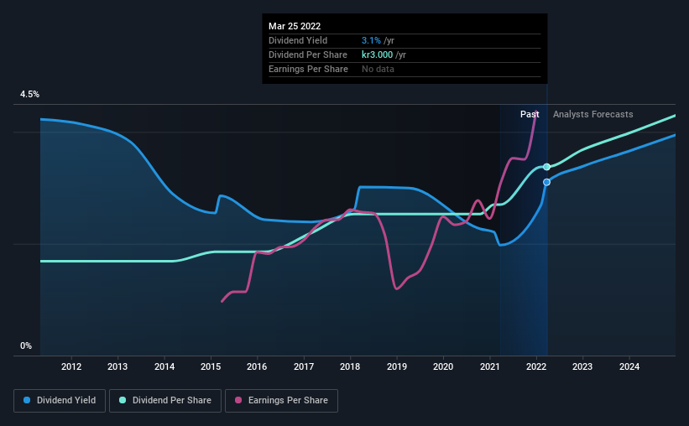Screen dimensions: 689x426
Task: Click the Mar 25 2022 tooltip date
Action: pos(295,26)
